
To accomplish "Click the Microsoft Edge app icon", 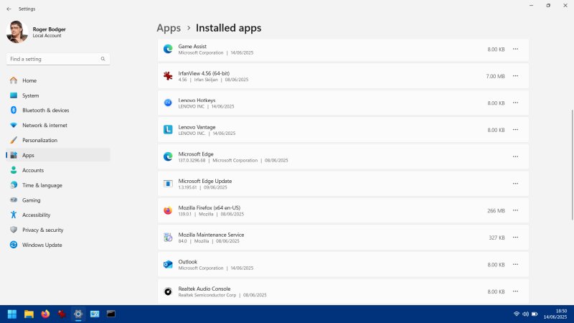I will tap(168, 156).
